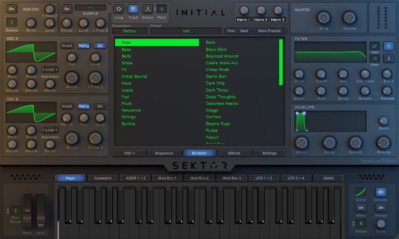Screen dimensions: 399x239
Task: Open the LP filter type selector
Action: pos(375,46)
